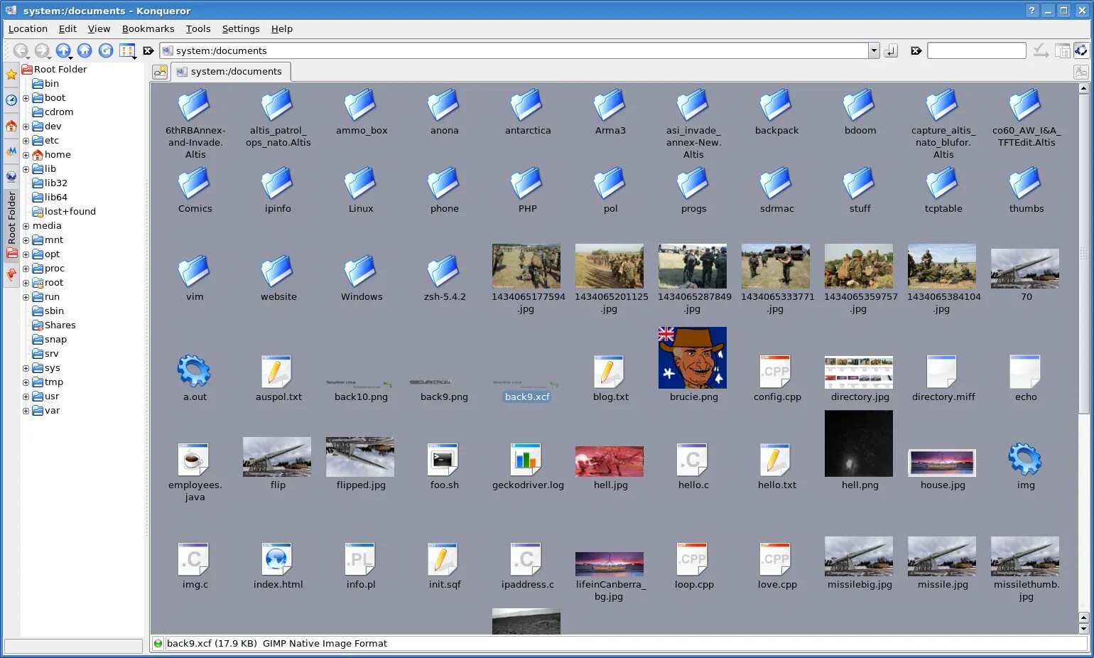Image resolution: width=1094 pixels, height=658 pixels.
Task: Expand the etc folder in tree
Action: 26,141
